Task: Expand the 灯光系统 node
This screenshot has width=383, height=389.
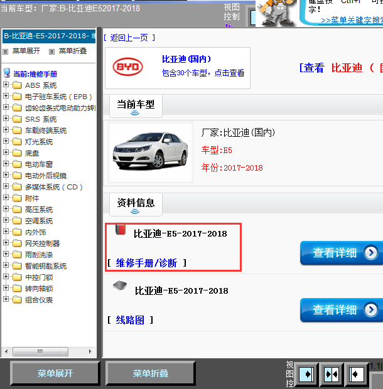Action: coord(6,141)
